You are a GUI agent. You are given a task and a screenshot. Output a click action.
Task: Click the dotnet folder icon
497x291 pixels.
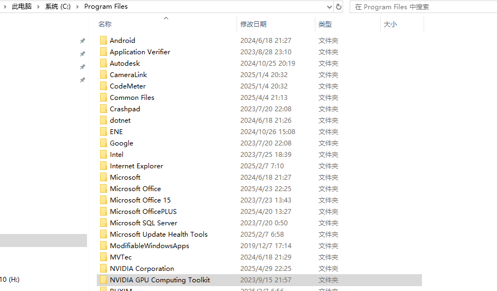coord(103,120)
